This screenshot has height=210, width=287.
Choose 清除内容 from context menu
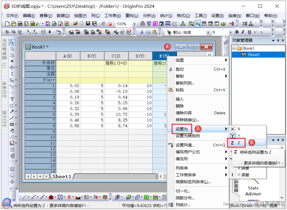198,113
